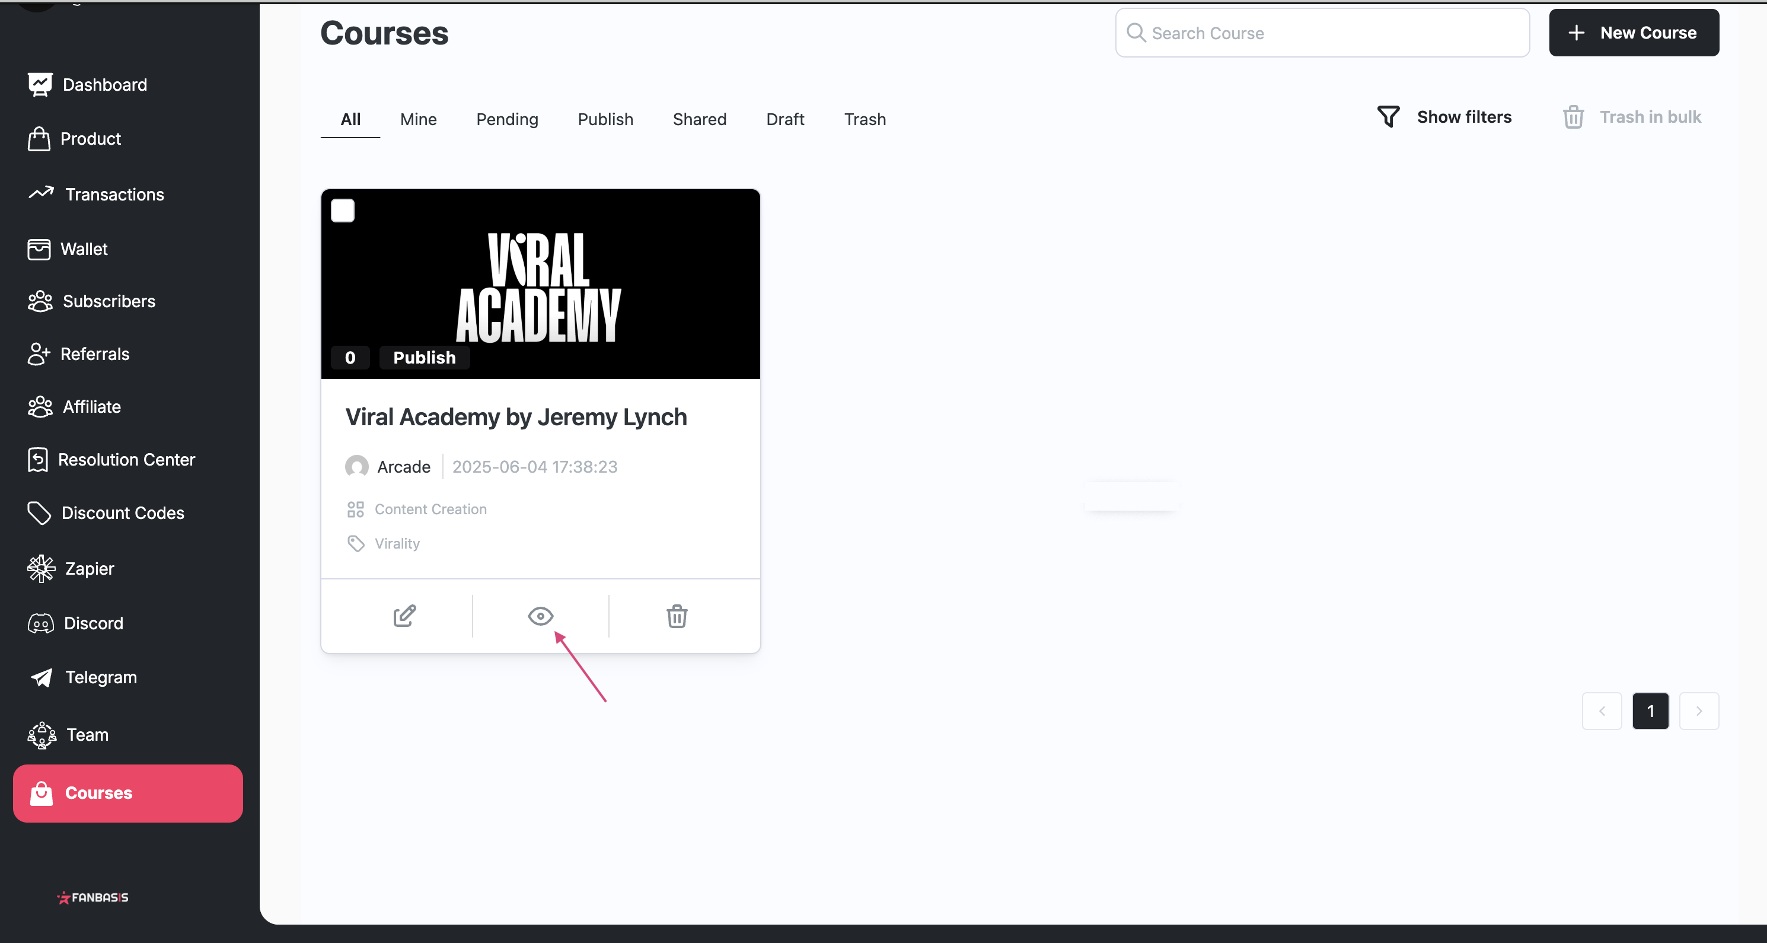The height and width of the screenshot is (943, 1767).
Task: Select page 1 in pagination
Action: click(x=1650, y=711)
